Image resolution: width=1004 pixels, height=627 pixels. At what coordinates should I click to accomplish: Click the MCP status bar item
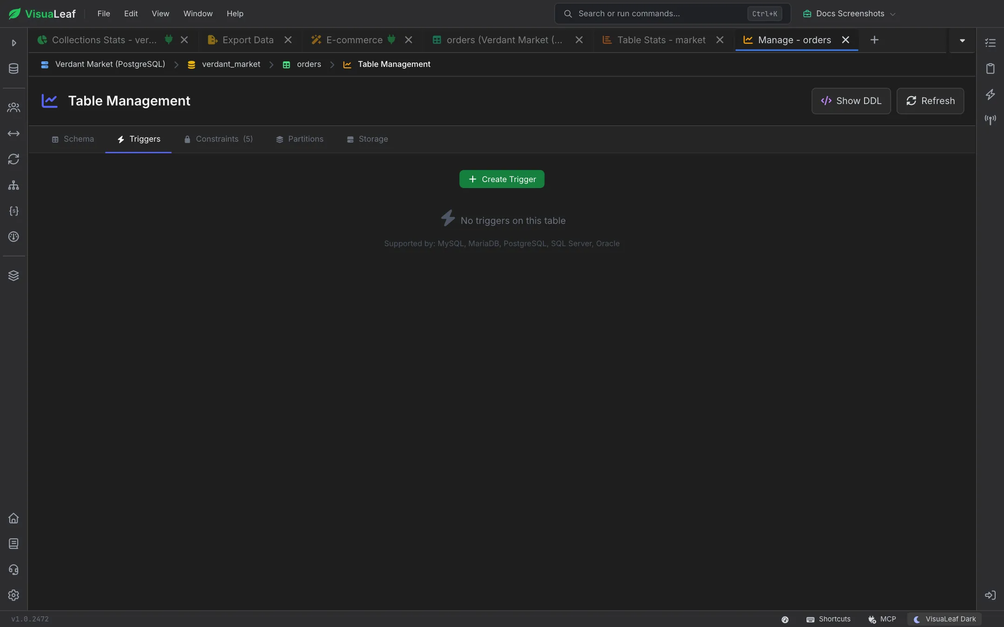882,619
